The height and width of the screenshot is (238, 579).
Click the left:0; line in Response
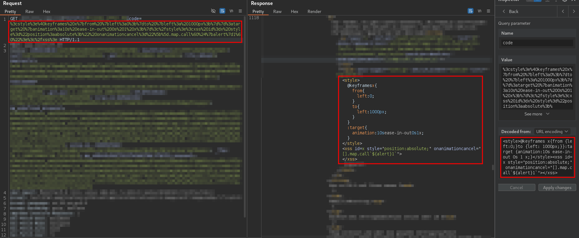(x=365, y=96)
